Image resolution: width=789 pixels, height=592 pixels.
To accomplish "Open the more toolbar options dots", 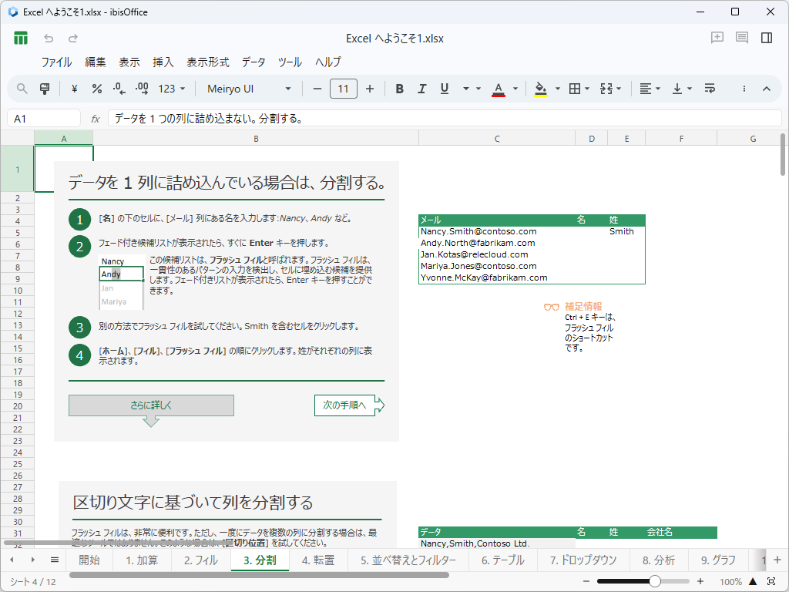I will point(744,89).
